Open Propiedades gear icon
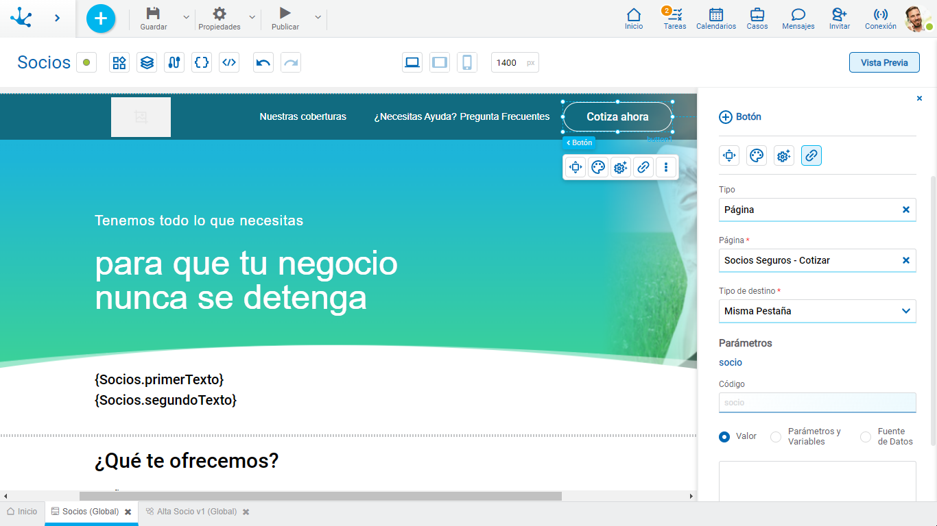Screen dimensions: 937x526 [220, 14]
